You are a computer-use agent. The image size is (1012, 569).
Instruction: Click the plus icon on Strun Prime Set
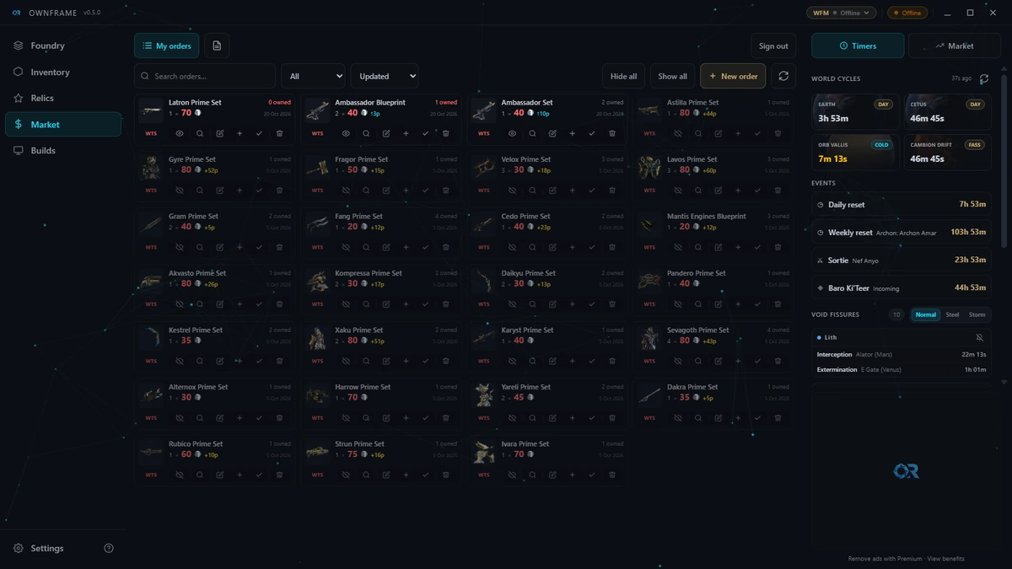tap(406, 475)
